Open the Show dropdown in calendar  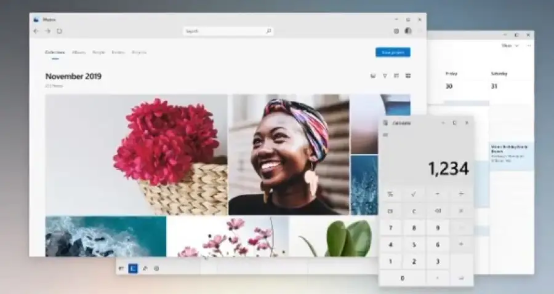pyautogui.click(x=510, y=46)
